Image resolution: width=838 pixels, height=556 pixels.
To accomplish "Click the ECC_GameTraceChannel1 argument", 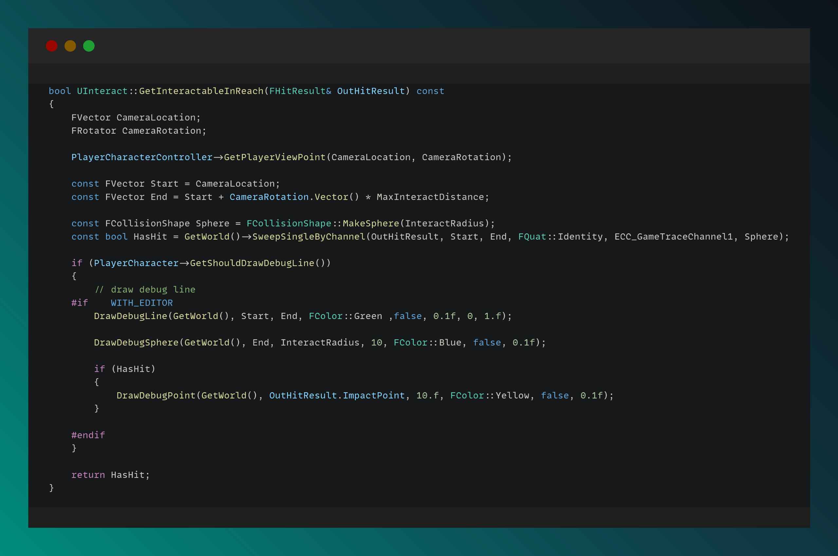I will (x=673, y=237).
